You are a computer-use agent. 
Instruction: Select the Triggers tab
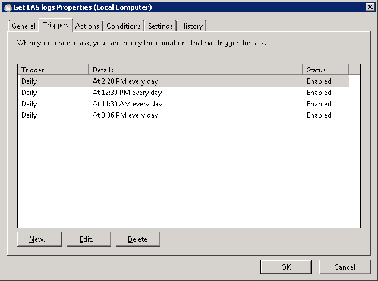click(55, 25)
